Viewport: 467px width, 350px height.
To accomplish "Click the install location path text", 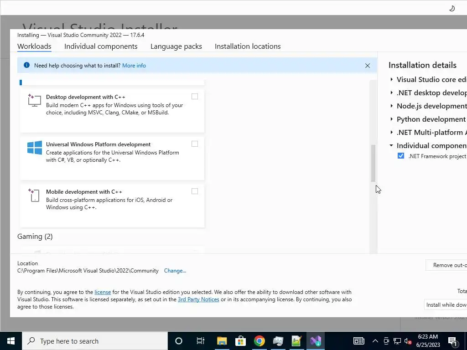I will point(88,271).
